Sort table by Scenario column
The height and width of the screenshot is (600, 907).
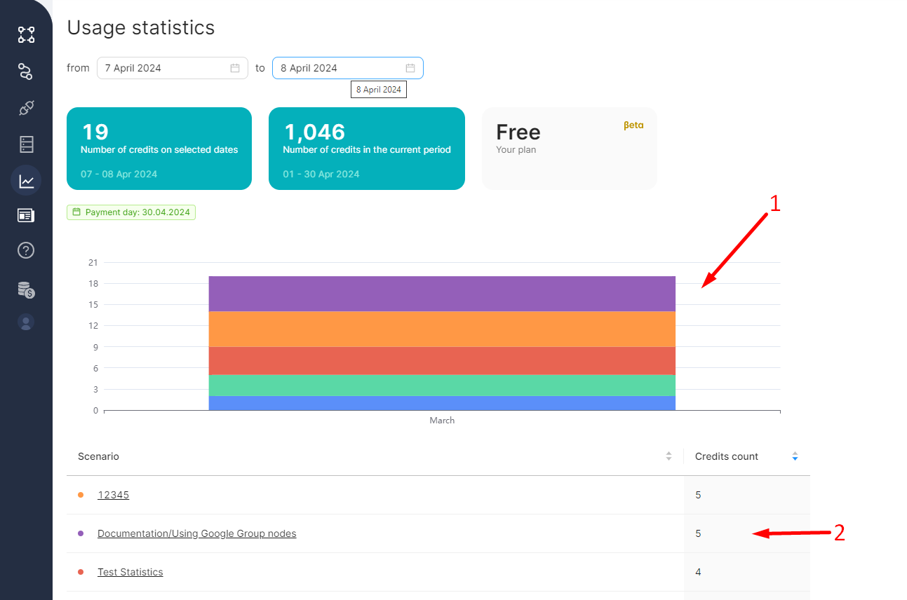point(669,456)
